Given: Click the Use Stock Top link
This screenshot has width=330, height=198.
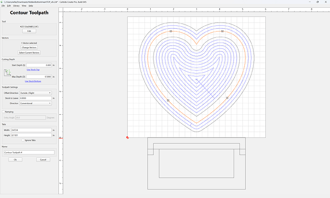Looking at the screenshot, I should tap(33, 70).
